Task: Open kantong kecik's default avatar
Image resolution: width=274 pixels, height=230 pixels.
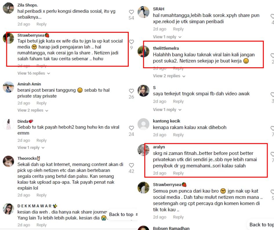Action: click(x=143, y=124)
